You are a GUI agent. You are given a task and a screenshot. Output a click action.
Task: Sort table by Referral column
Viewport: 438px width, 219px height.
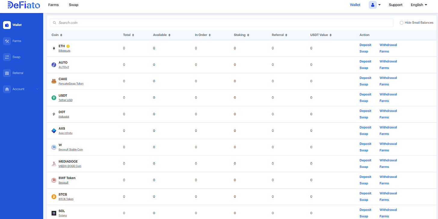click(279, 35)
